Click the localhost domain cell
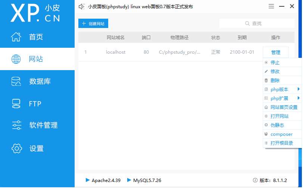 (x=116, y=52)
